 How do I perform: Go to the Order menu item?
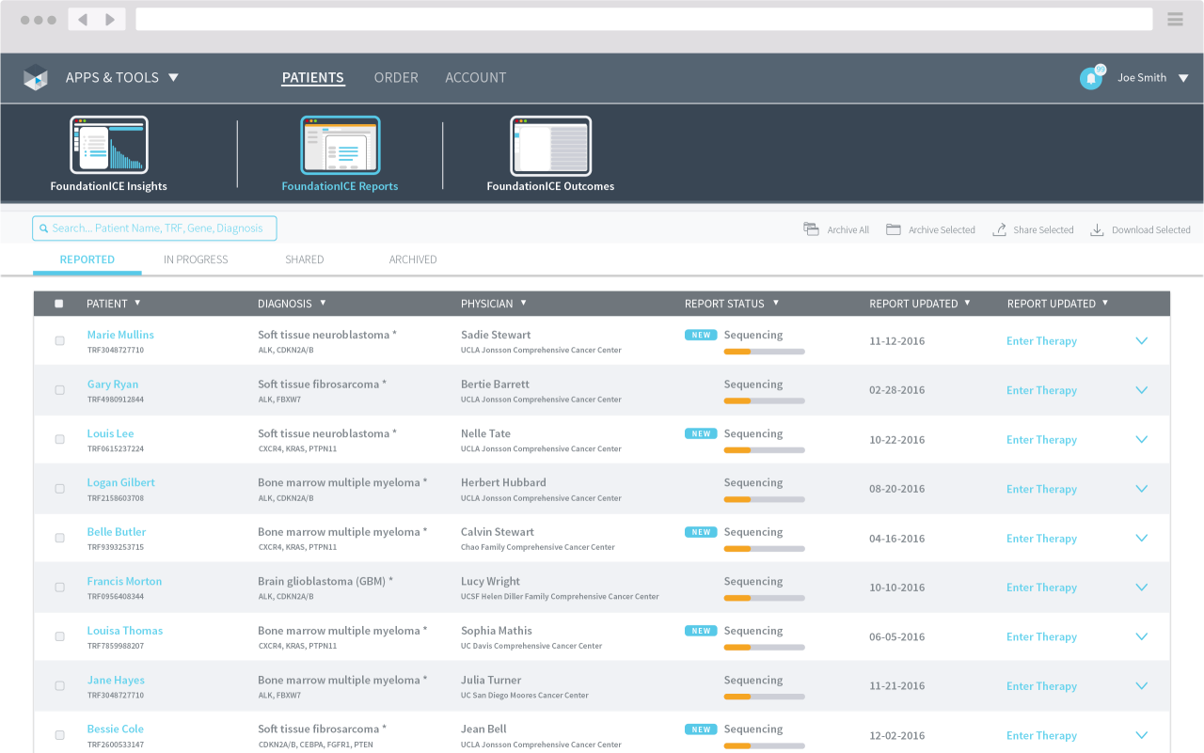396,78
